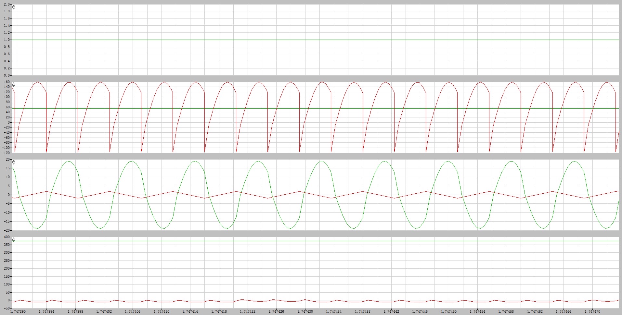This screenshot has height=315, width=622.
Task: Click the 1.747462 time axis label
Action: (x=535, y=312)
